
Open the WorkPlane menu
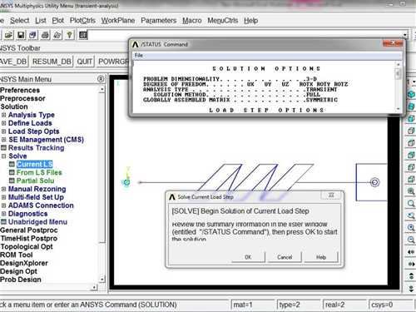tap(118, 21)
